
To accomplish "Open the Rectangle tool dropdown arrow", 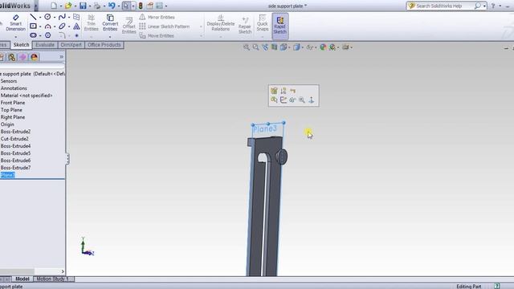I will coord(40,26).
